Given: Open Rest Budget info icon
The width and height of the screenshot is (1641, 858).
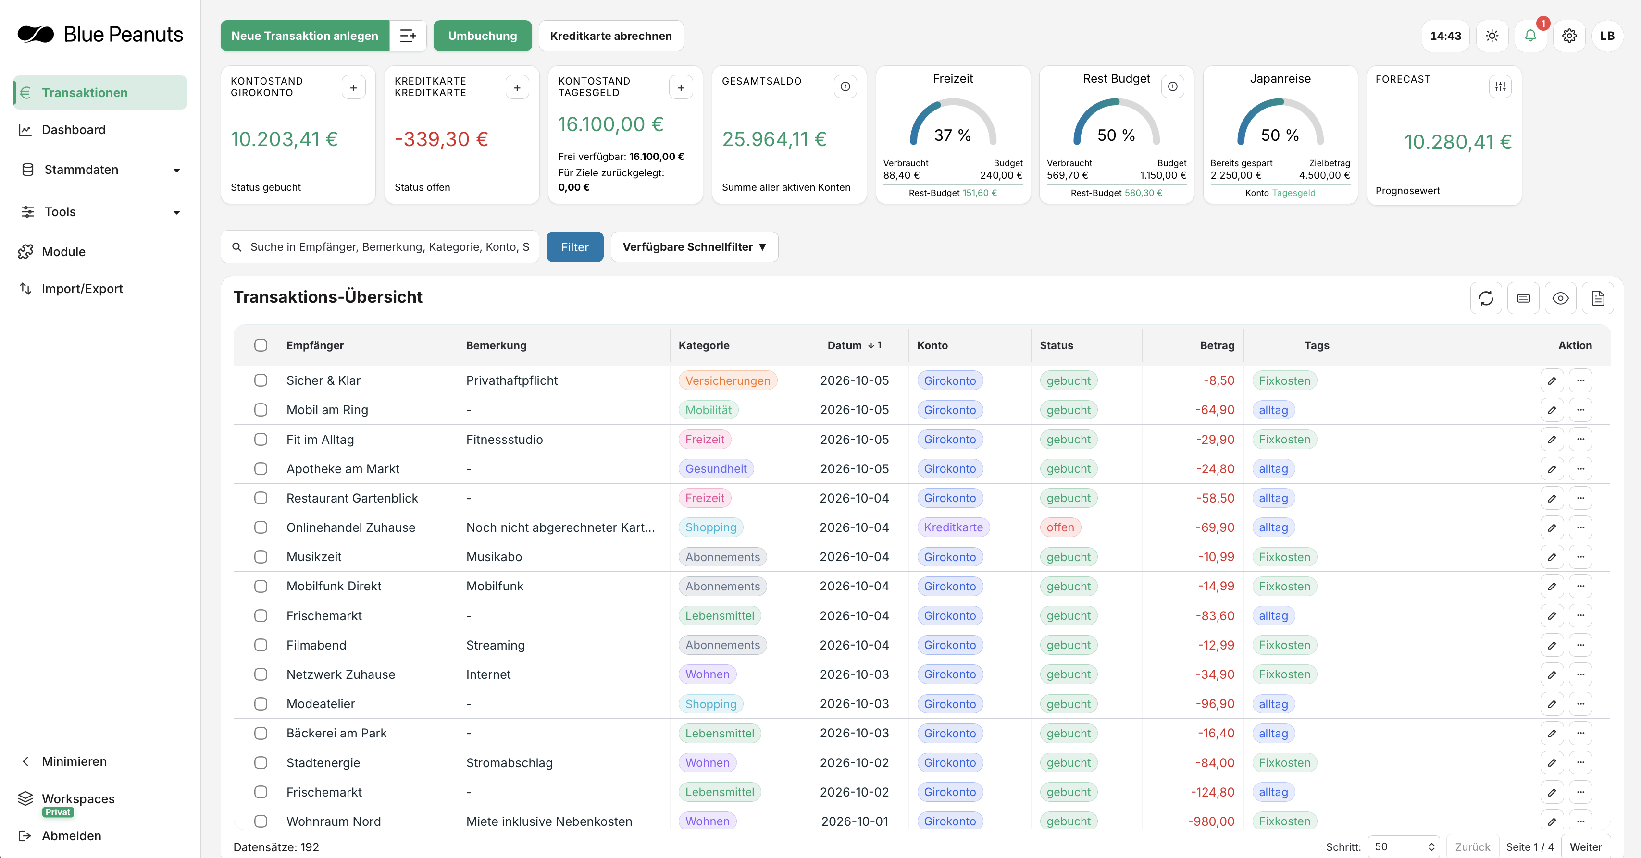Looking at the screenshot, I should point(1173,86).
